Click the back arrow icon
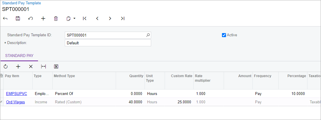321x120 pixels. click(5, 18)
